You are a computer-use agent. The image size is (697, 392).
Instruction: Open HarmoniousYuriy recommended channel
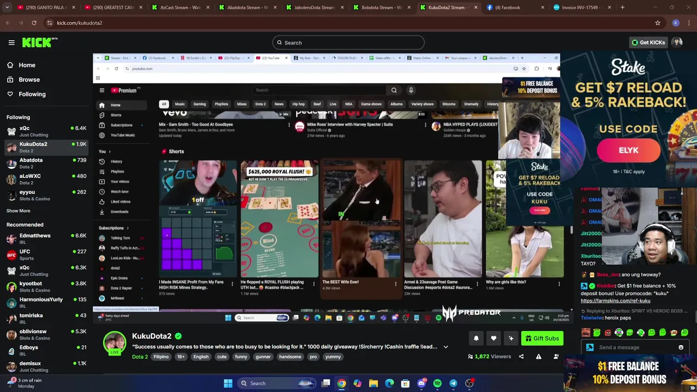46,302
